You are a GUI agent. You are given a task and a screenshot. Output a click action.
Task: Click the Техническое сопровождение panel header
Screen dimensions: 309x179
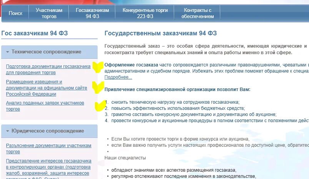[x=49, y=52]
